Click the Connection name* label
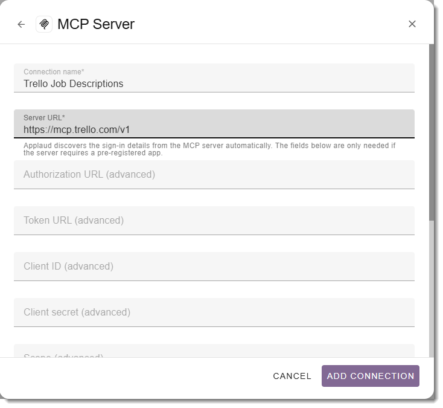Viewport: 443px width, 408px height. pos(54,72)
